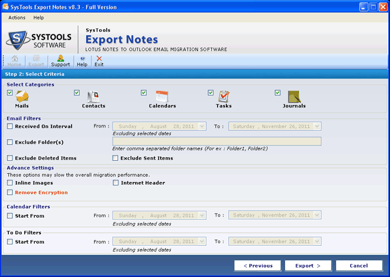
Task: Click the Select Categories group label
Action: (x=30, y=85)
